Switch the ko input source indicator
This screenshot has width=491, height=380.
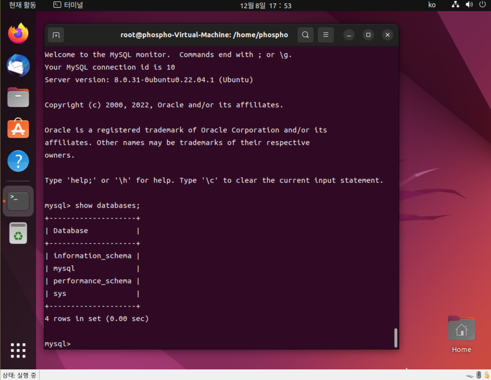432,5
